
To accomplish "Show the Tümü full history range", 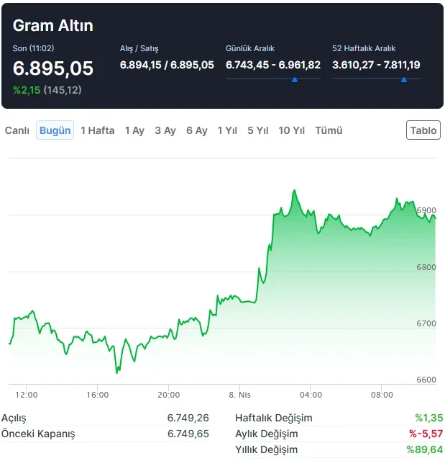I will pos(329,130).
